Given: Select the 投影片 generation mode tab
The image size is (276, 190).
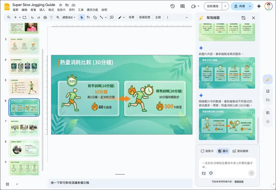Looking at the screenshot, I should (207, 151).
